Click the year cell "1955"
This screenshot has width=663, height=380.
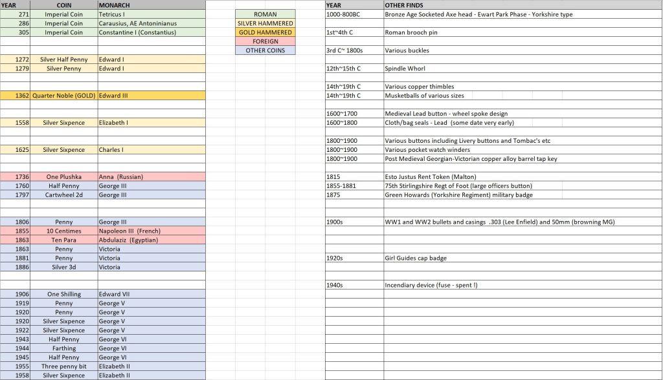tap(16, 366)
